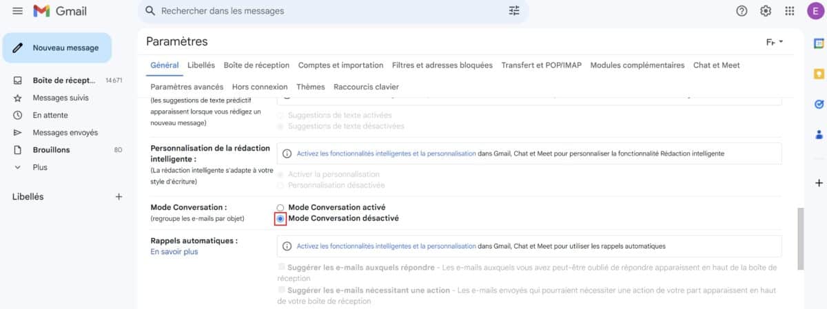Click the search magnifier icon
827x309 pixels.
(x=150, y=11)
